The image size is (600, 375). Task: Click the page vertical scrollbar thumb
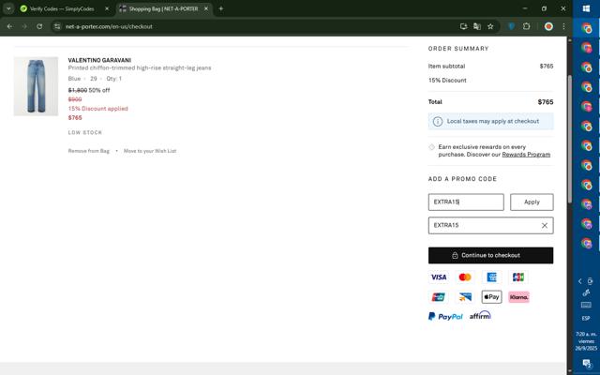[569, 139]
